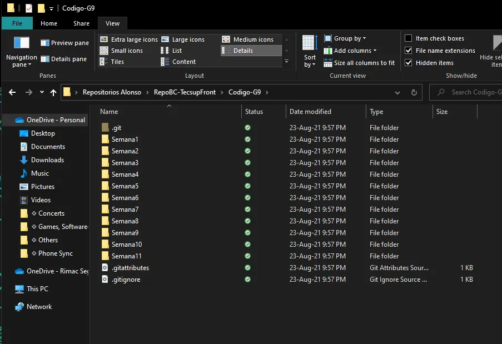Switch to Tiles layout

coord(112,62)
